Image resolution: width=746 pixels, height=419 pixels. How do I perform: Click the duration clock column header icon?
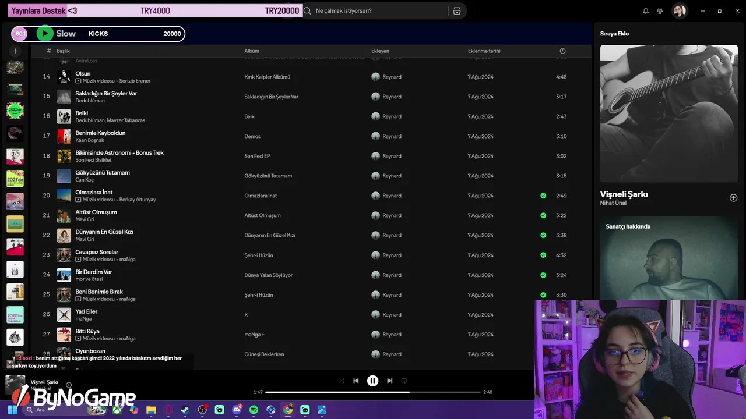(x=562, y=51)
